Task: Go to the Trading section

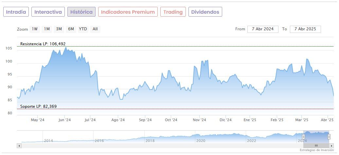Action: 173,12
